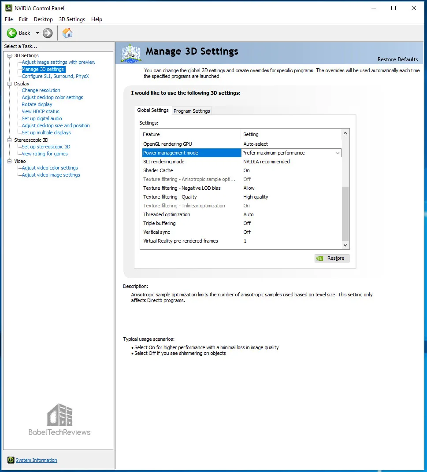Select the OpenGL rendering GPU row
Image resolution: width=427 pixels, height=472 pixels.
(241, 144)
